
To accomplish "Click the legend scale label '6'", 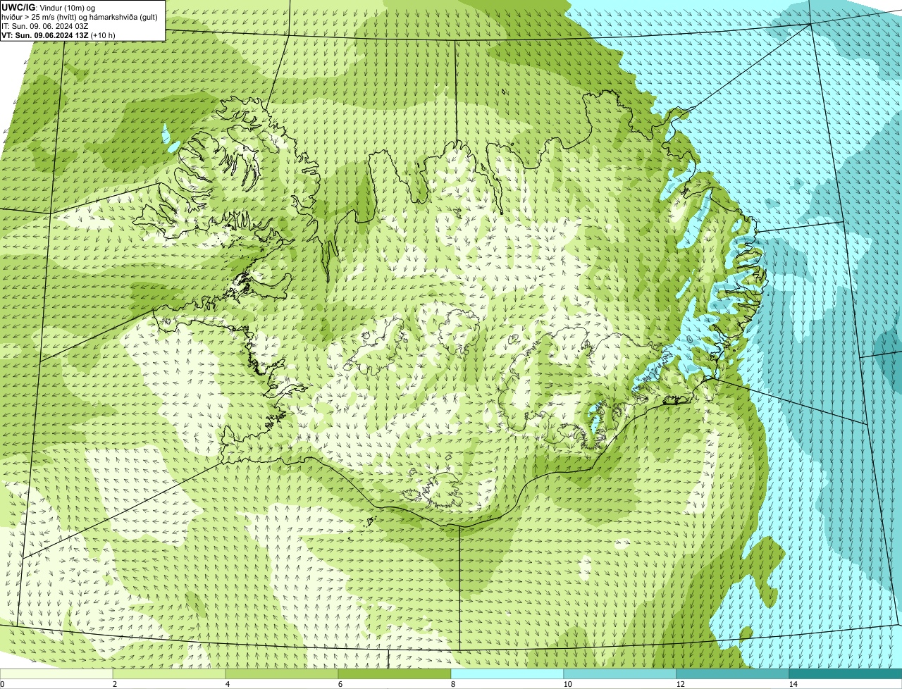I will (x=340, y=684).
